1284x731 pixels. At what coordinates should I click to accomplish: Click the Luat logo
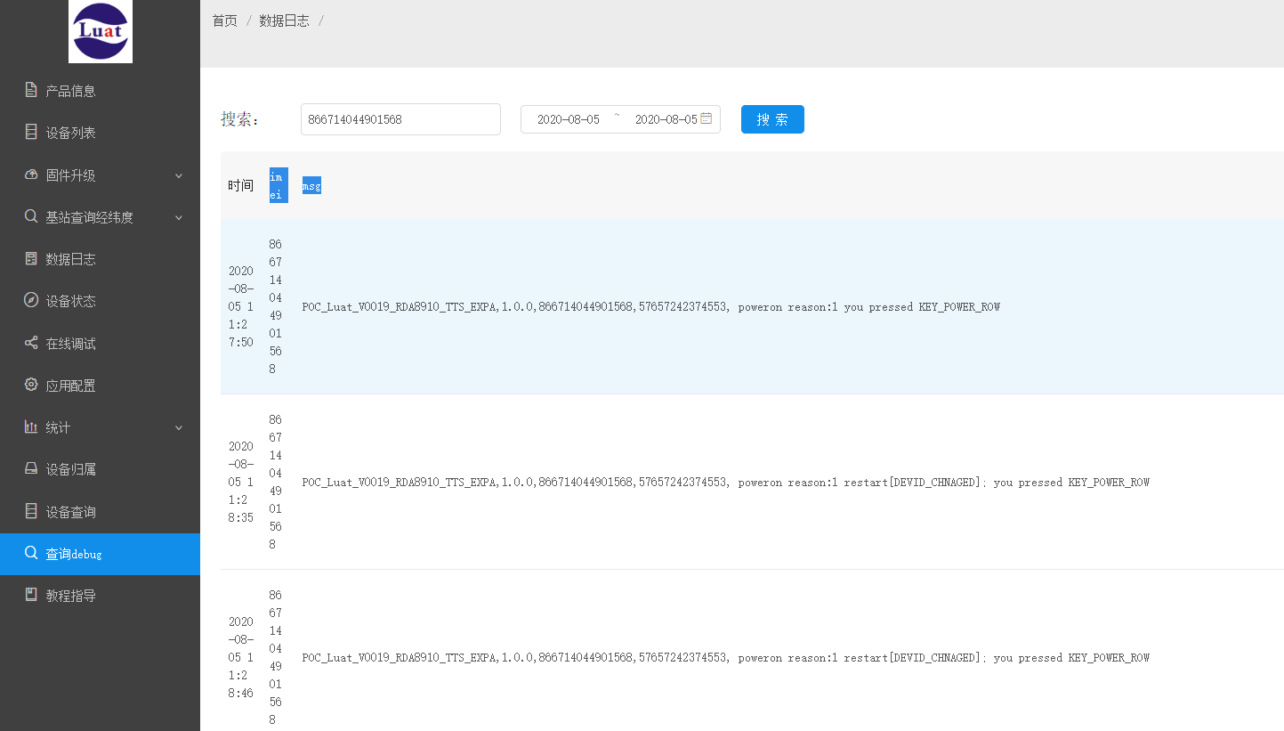(x=101, y=31)
